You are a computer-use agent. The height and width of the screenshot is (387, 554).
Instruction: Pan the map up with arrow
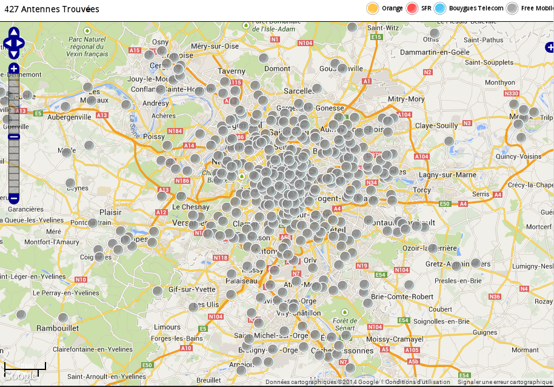coord(13,32)
